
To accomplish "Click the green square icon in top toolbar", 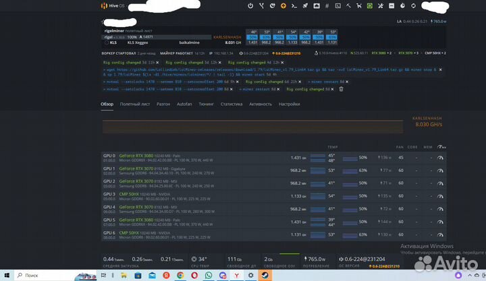I will coord(370,6).
